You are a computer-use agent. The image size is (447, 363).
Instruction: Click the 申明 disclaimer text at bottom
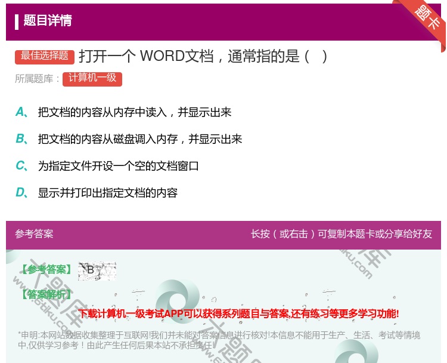coord(219,340)
